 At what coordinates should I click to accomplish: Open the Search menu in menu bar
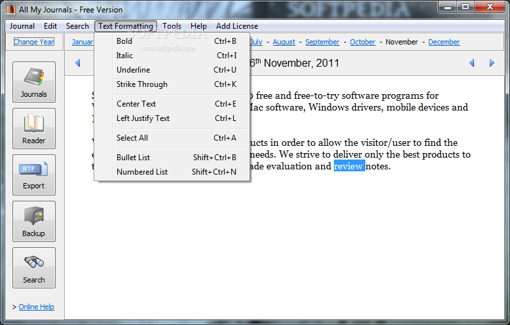(x=77, y=26)
